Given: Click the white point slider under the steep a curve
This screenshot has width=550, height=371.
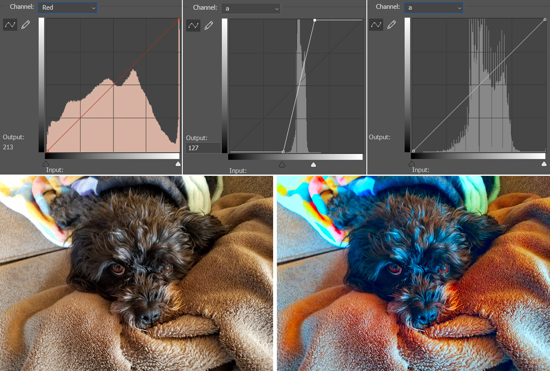Looking at the screenshot, I should [x=313, y=164].
